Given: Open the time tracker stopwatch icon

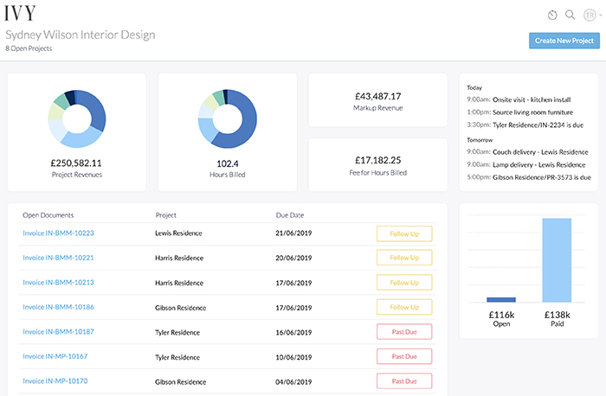Looking at the screenshot, I should pyautogui.click(x=553, y=15).
